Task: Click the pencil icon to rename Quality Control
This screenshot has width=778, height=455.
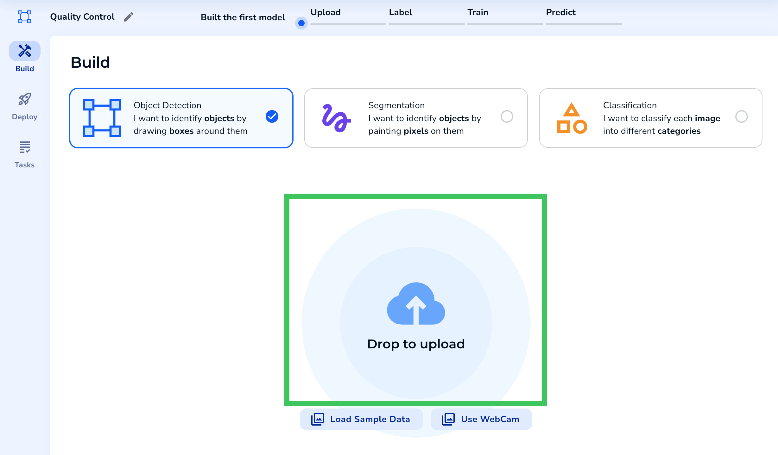Action: (x=128, y=17)
